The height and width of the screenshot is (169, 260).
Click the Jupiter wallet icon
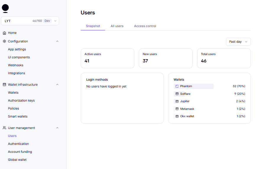(x=177, y=101)
